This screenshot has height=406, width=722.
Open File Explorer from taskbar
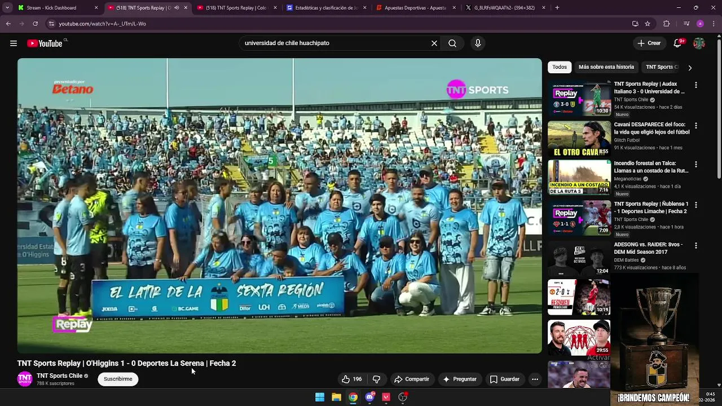336,397
